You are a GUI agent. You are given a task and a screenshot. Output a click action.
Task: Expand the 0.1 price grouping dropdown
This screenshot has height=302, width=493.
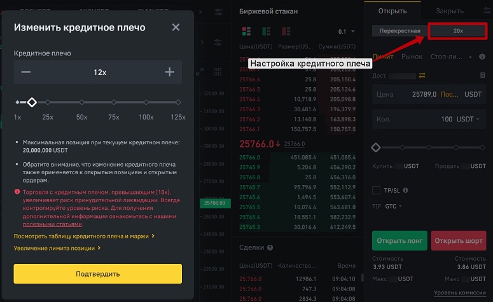tap(347, 31)
